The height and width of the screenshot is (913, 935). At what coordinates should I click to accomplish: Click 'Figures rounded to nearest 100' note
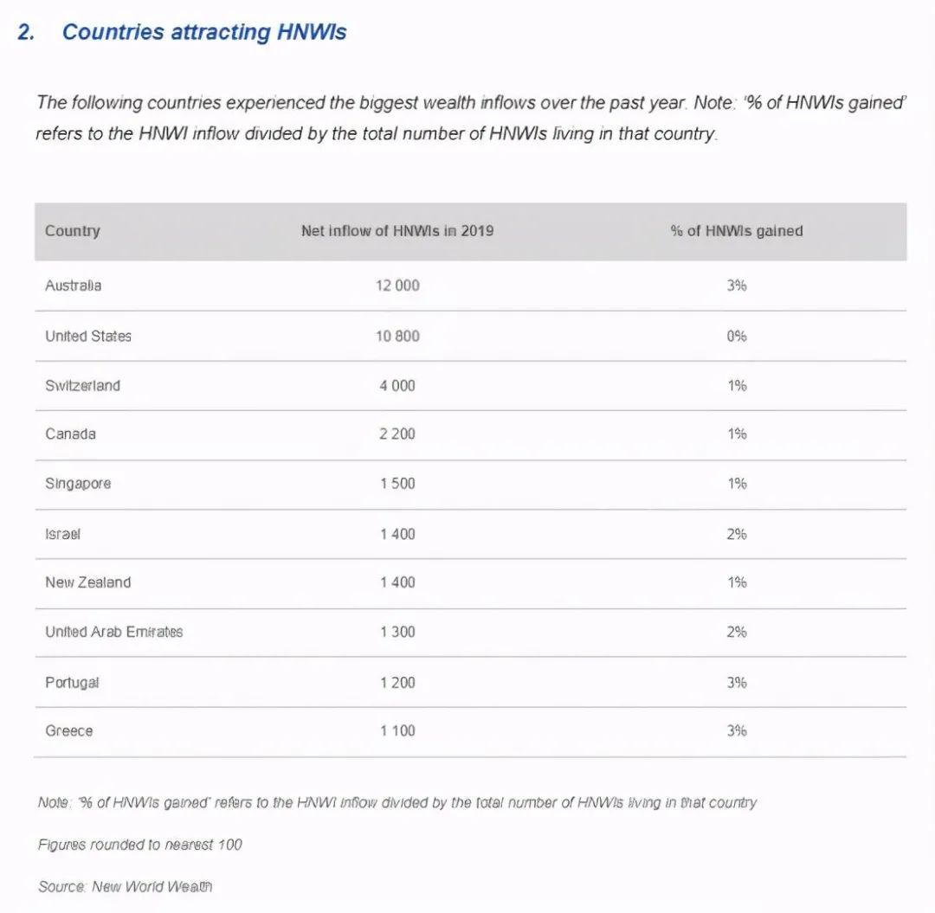(140, 845)
